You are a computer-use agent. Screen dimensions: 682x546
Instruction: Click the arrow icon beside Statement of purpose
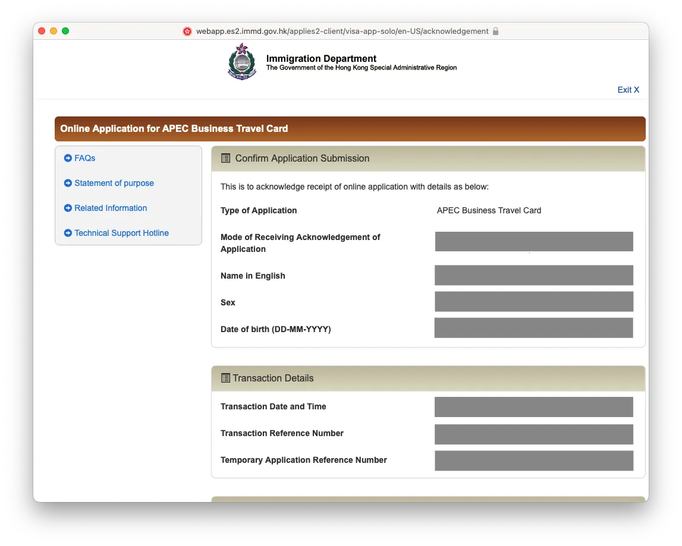(x=68, y=183)
